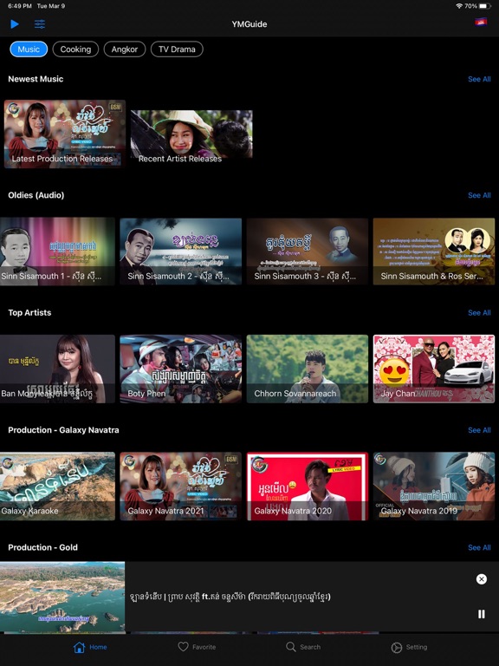Image resolution: width=499 pixels, height=666 pixels.
Task: Select the Music category chip
Action: [x=29, y=49]
